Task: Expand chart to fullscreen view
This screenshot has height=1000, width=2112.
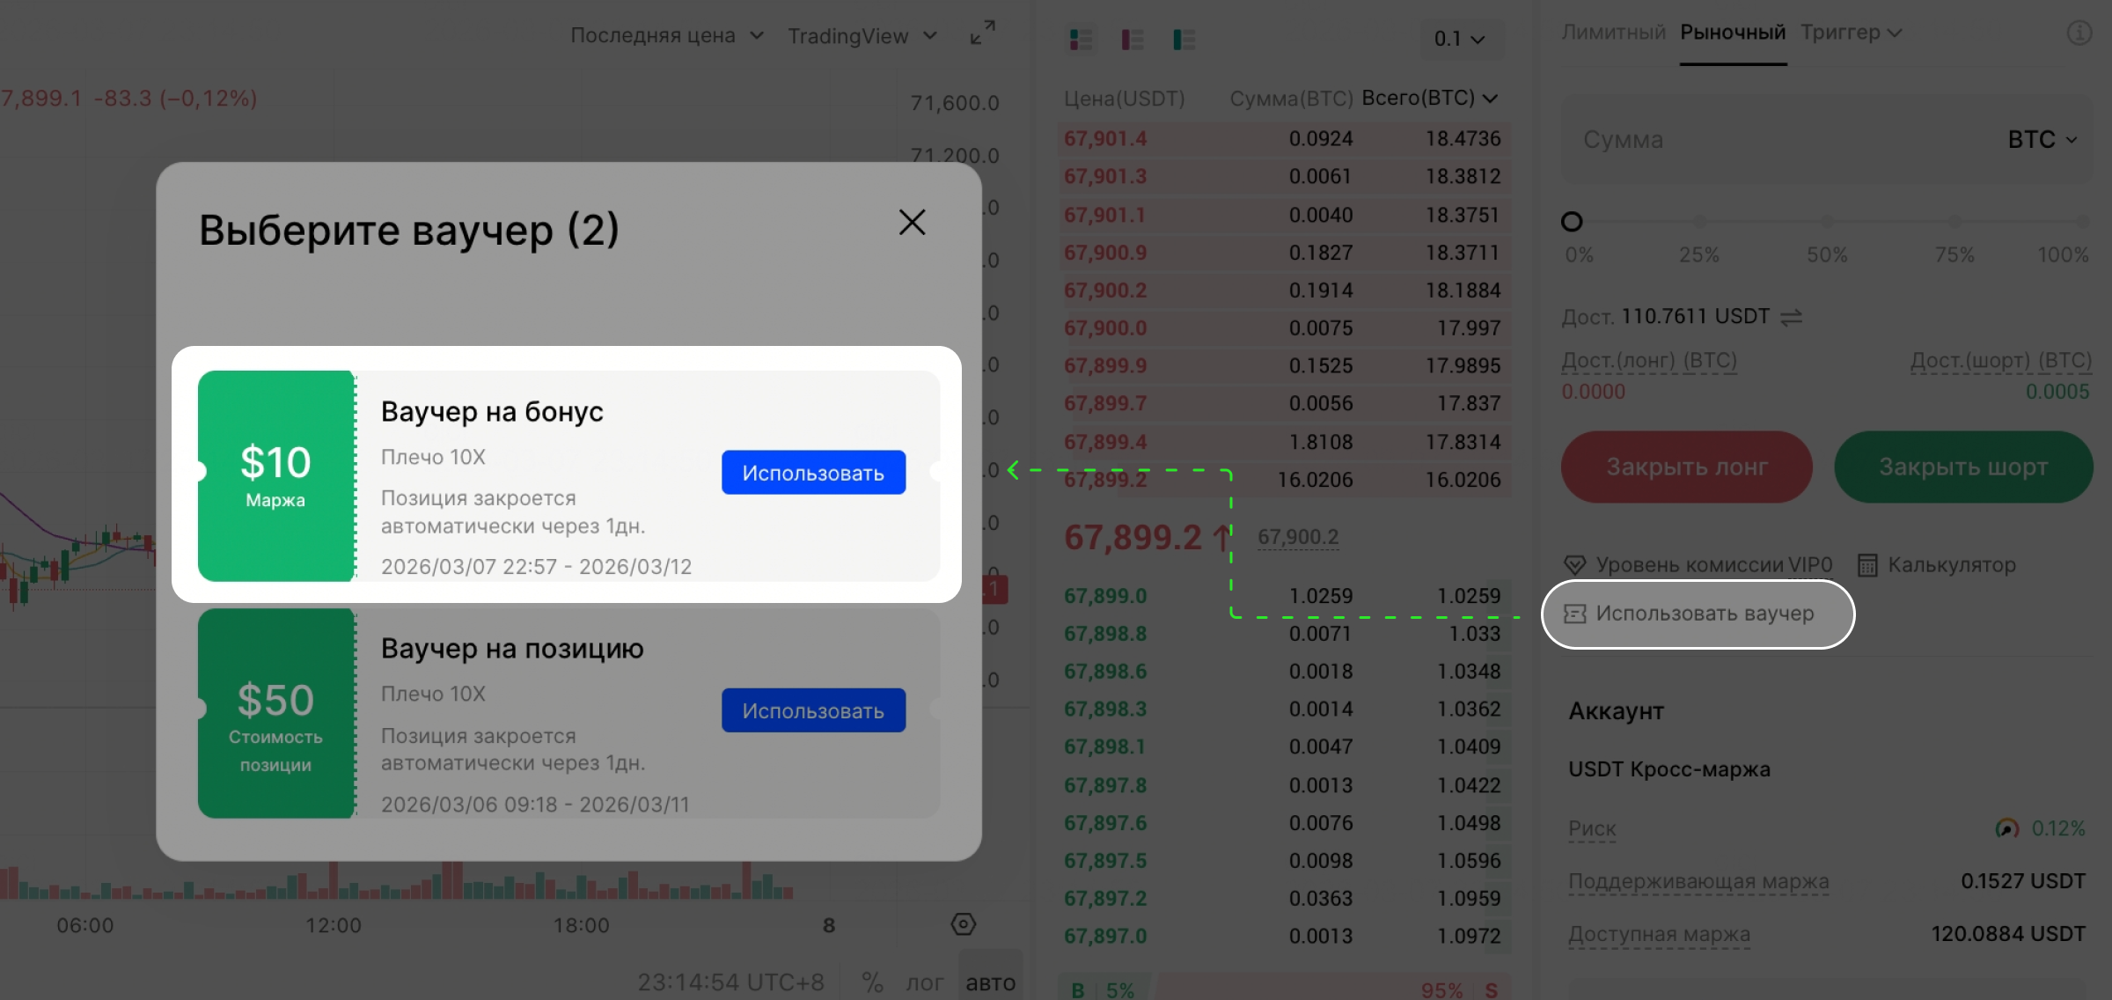Action: pos(982,33)
